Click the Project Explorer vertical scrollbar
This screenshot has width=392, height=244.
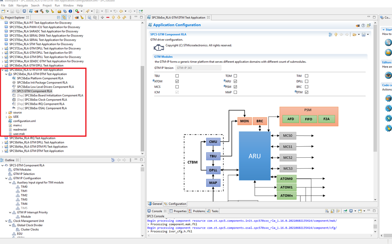tap(142, 108)
